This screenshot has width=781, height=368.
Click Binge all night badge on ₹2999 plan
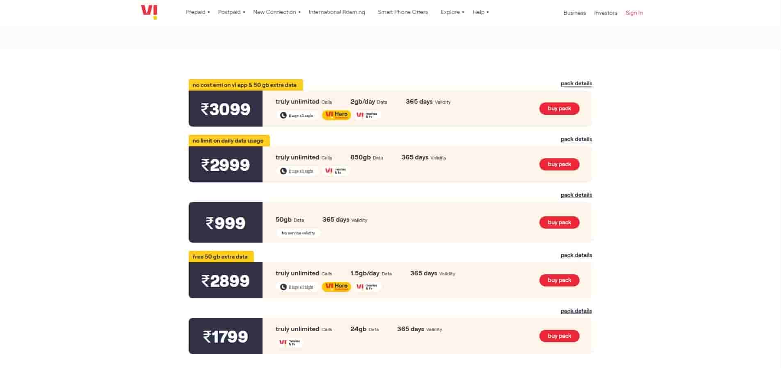[297, 171]
